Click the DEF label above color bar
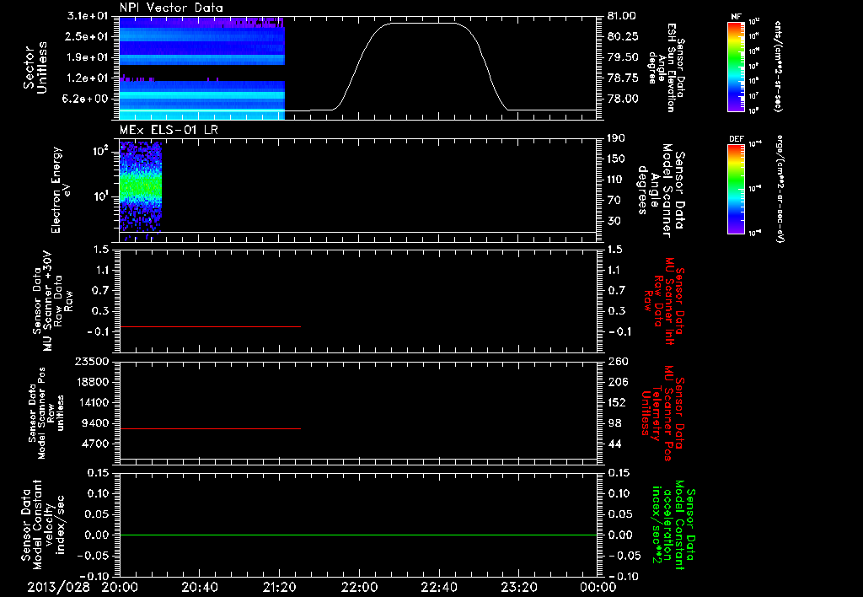The image size is (863, 597). [x=737, y=139]
